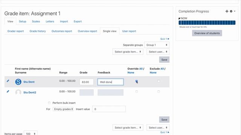Open the top Select user dropdown
241x135 pixels.
pyautogui.click(x=158, y=52)
